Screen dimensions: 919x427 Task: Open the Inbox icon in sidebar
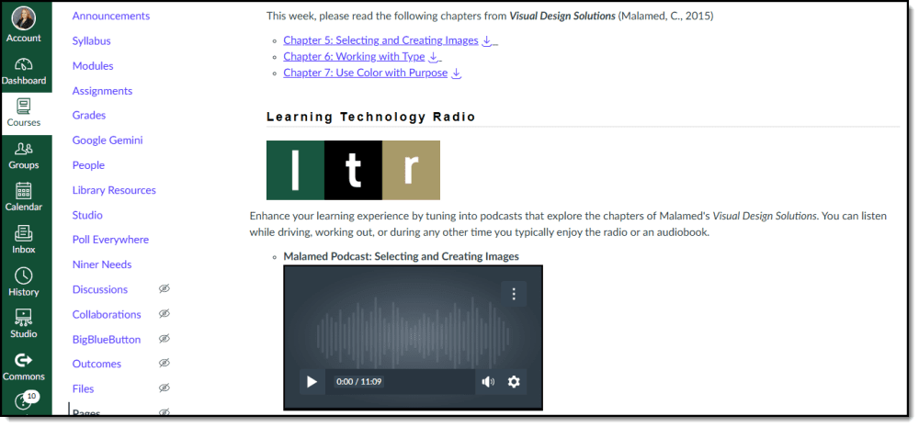click(x=24, y=239)
